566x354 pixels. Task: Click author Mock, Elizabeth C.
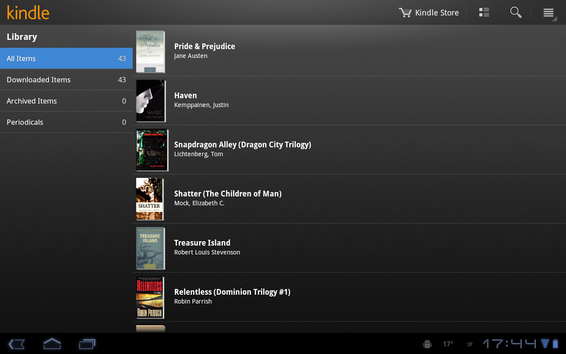point(199,203)
